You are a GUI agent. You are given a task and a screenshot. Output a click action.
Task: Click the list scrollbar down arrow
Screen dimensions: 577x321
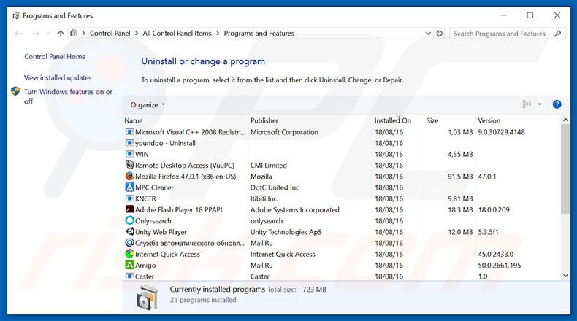tap(565, 276)
